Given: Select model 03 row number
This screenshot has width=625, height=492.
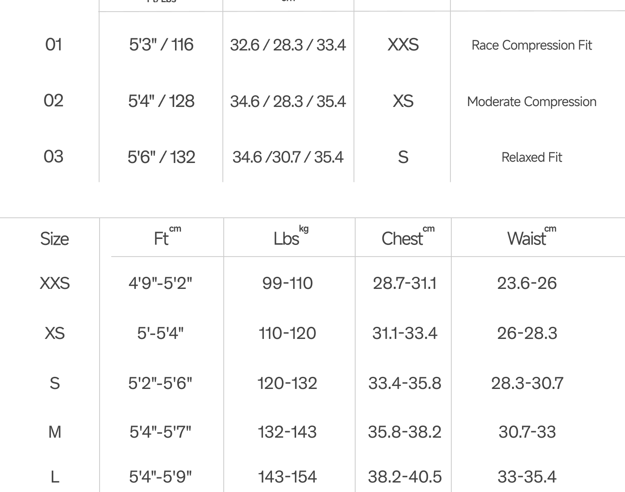Looking at the screenshot, I should pos(53,157).
